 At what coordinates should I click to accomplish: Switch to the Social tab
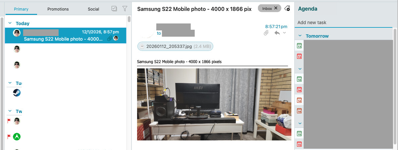coord(93,9)
